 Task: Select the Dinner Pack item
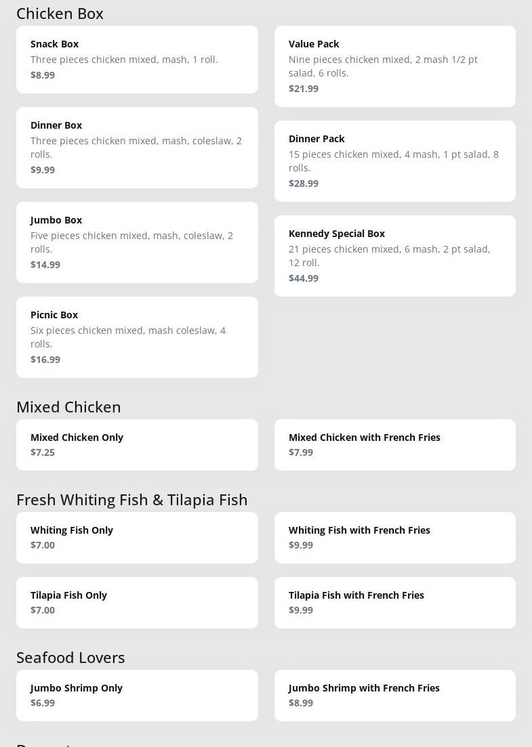[x=395, y=161]
